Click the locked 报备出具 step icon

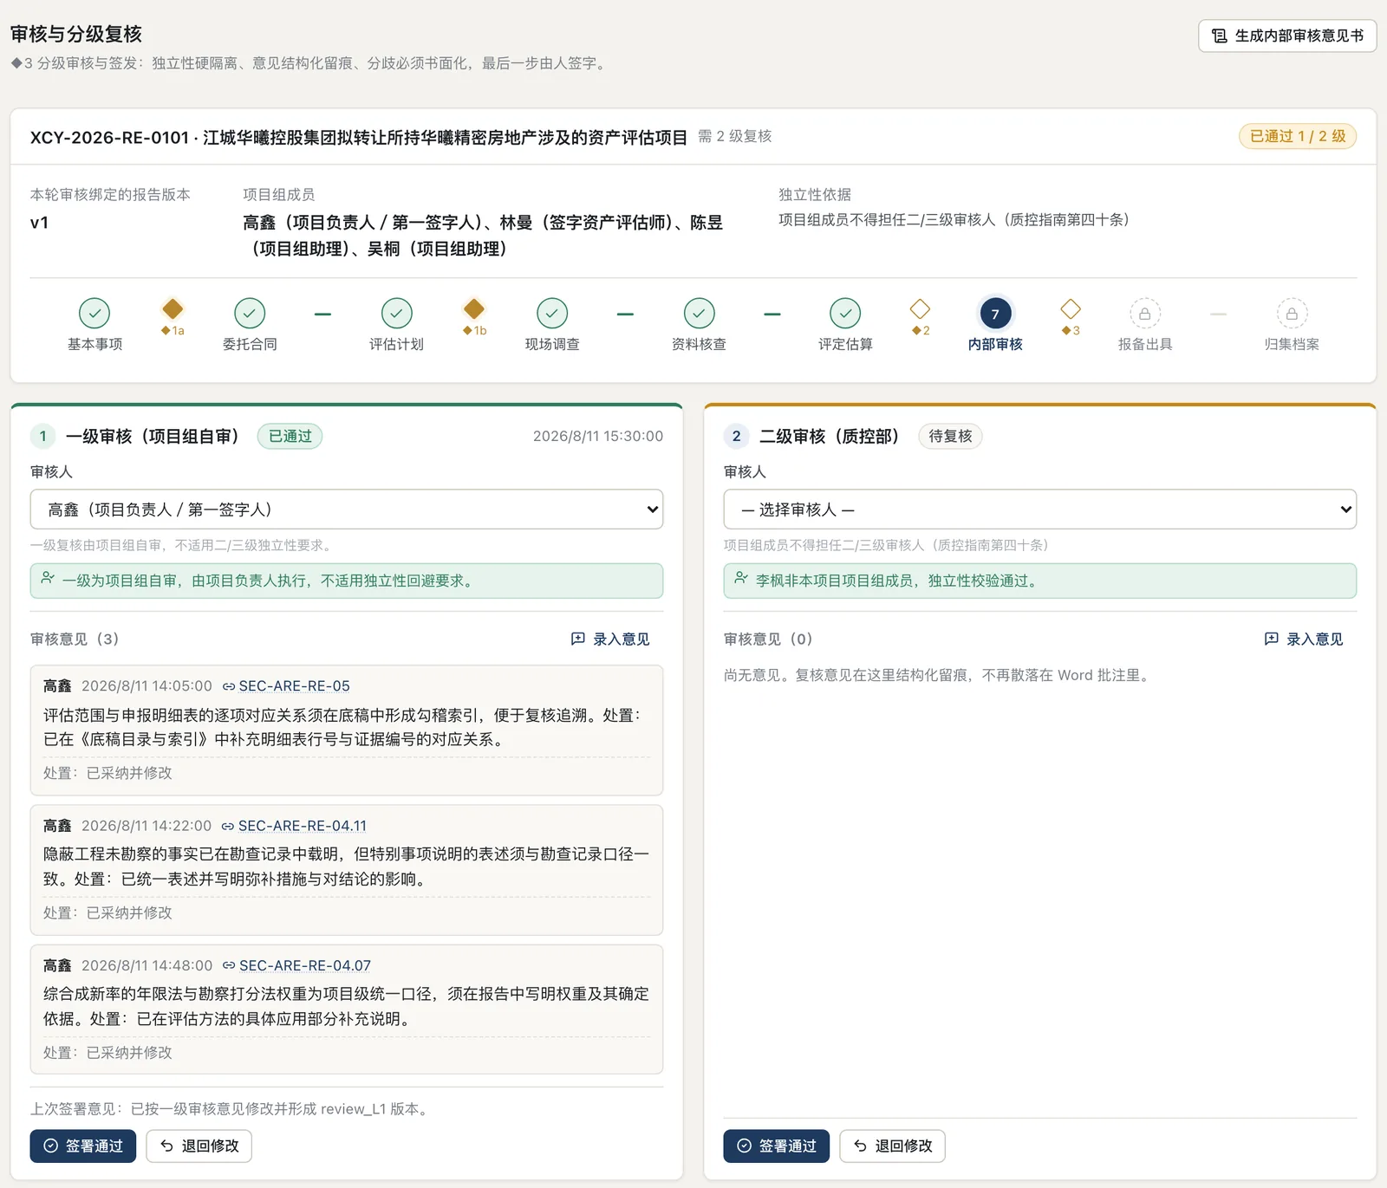(1144, 314)
